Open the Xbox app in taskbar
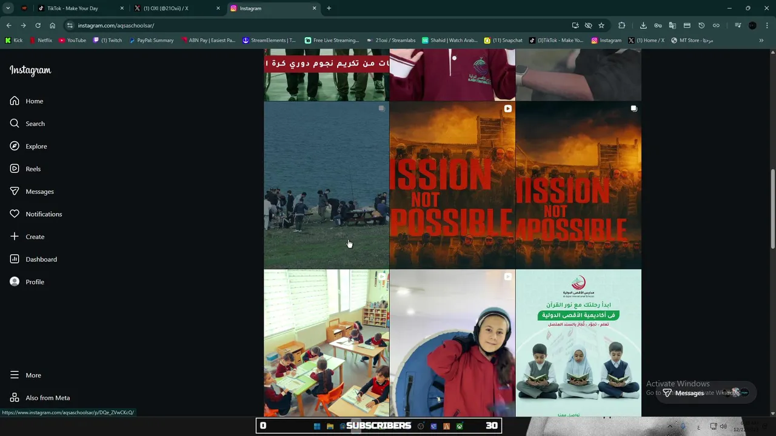This screenshot has width=776, height=436. click(460, 426)
